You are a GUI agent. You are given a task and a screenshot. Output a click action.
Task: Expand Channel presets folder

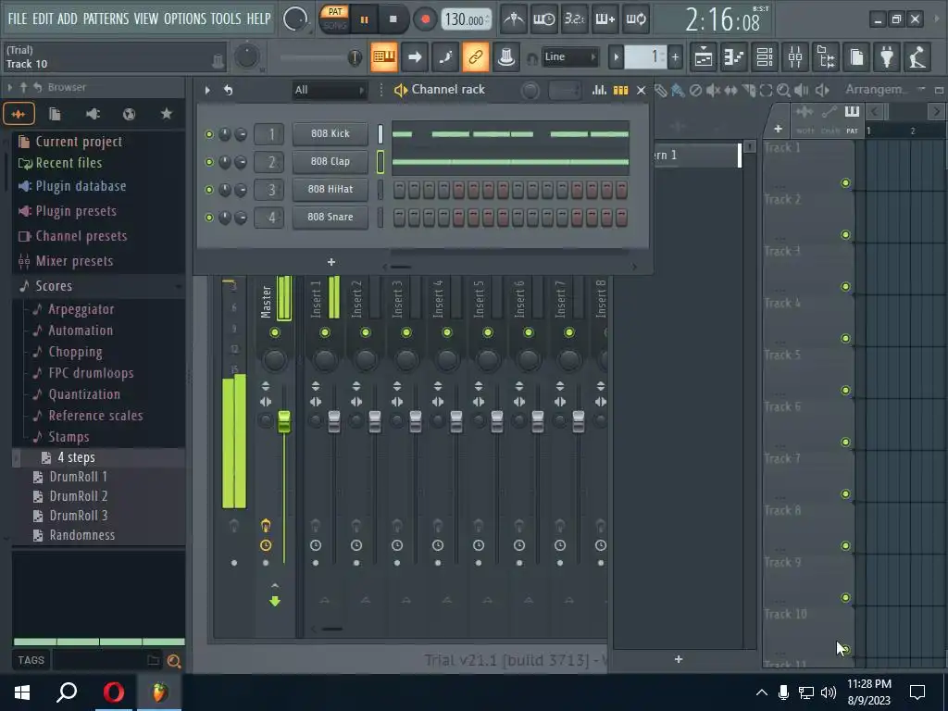point(81,236)
